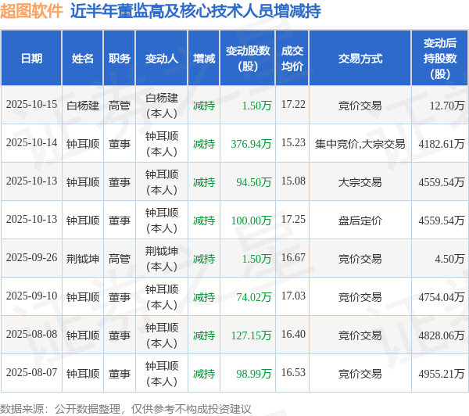
Task: Click the 74.02万 shares value
Action: (253, 297)
